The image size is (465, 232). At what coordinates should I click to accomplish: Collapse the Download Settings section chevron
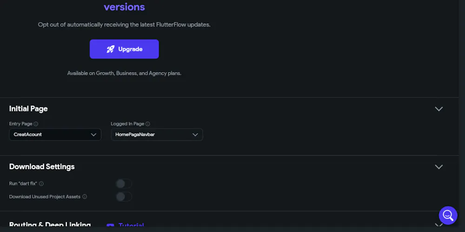pyautogui.click(x=438, y=166)
